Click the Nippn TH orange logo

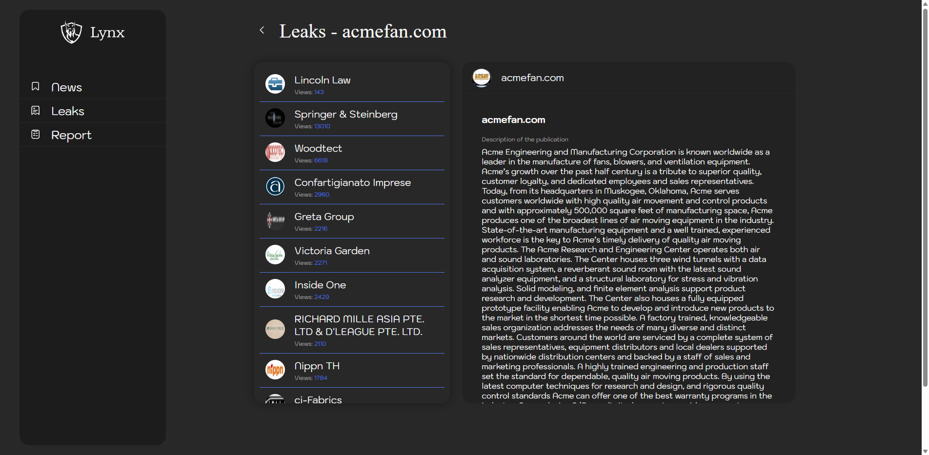pos(275,370)
